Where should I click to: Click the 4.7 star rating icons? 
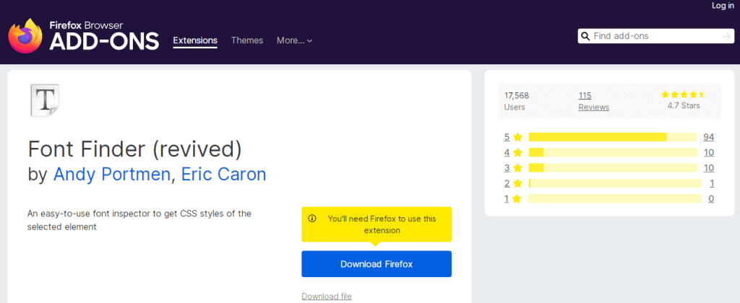684,95
